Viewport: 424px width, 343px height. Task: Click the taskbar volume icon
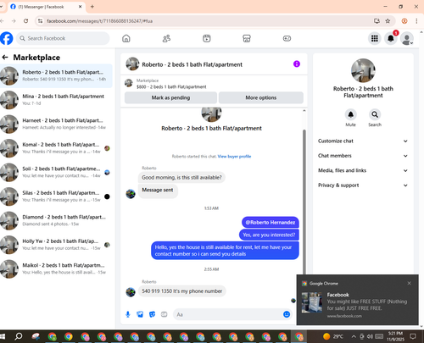tap(370, 336)
